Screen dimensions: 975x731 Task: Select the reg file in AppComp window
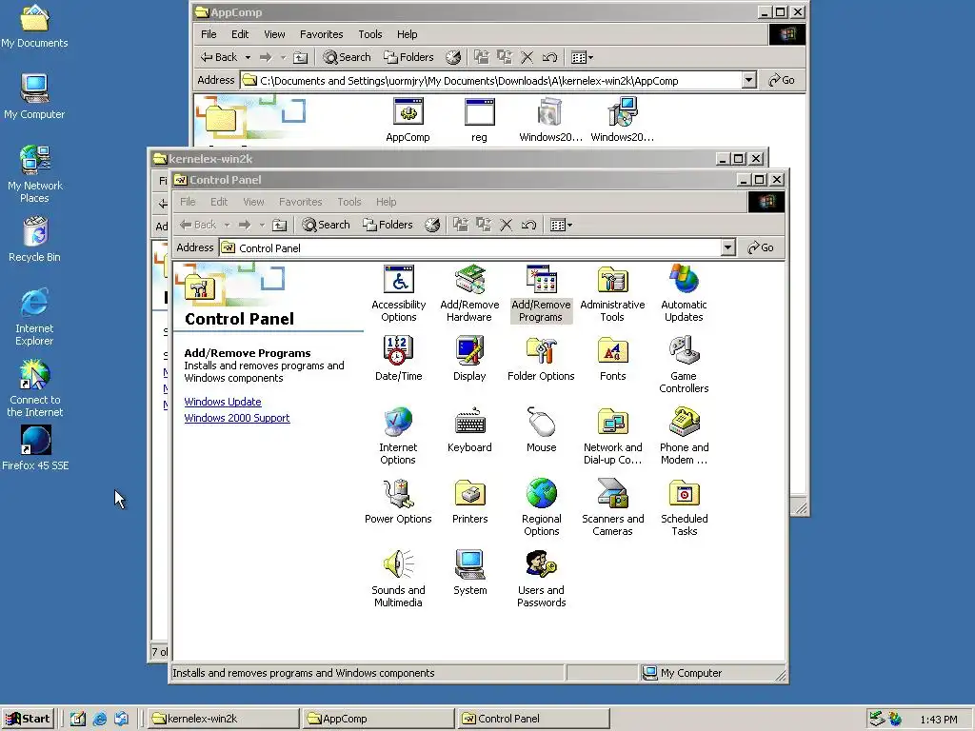click(479, 120)
